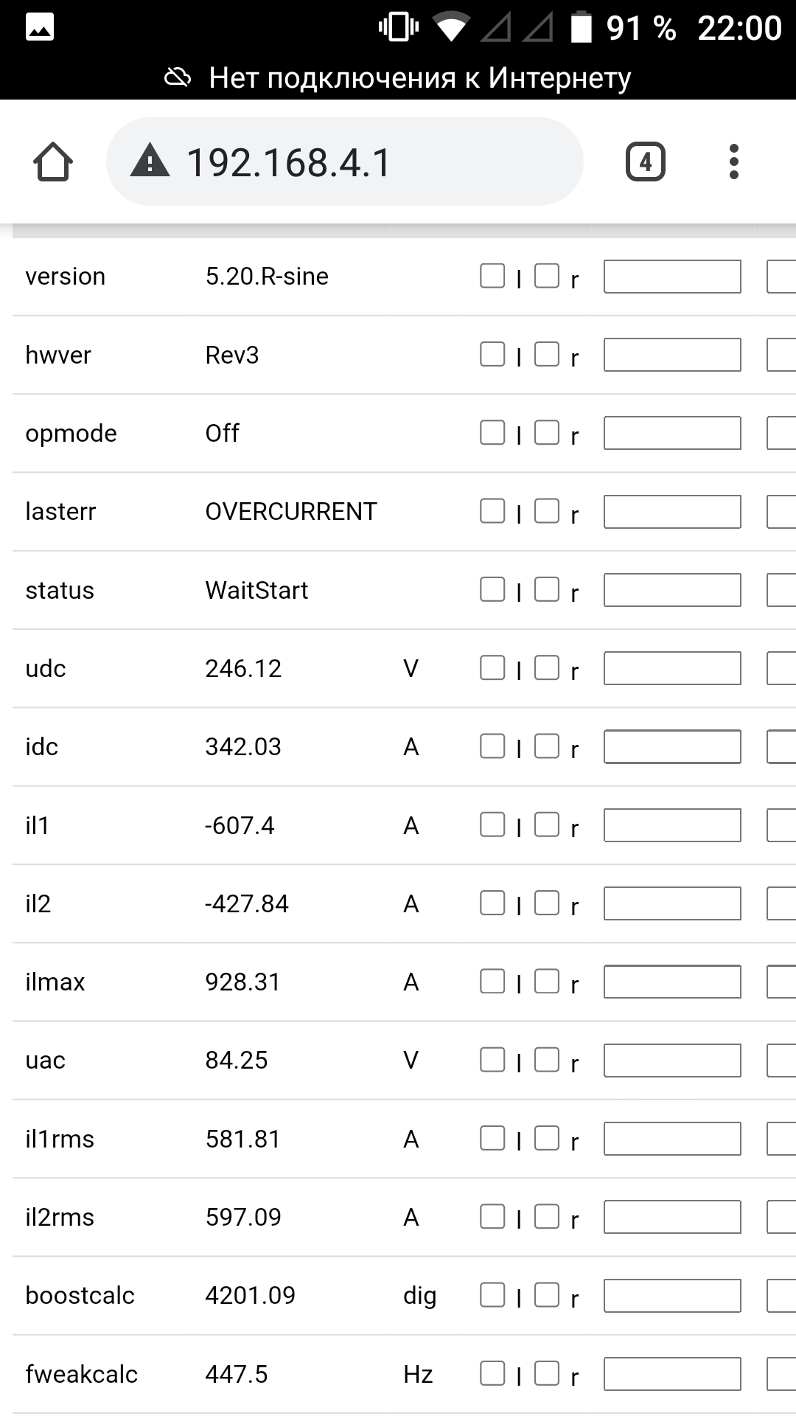This screenshot has height=1416, width=796.
Task: Tap the not-secure warning triangle icon
Action: pos(150,162)
